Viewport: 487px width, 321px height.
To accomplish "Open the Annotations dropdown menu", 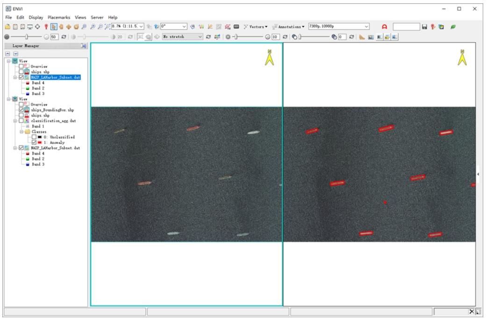I will (288, 27).
